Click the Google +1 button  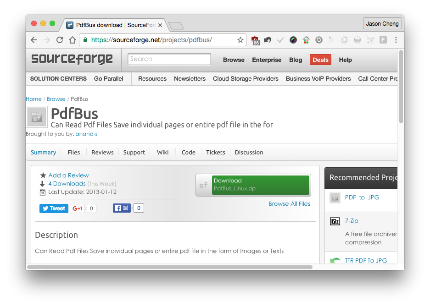click(77, 208)
